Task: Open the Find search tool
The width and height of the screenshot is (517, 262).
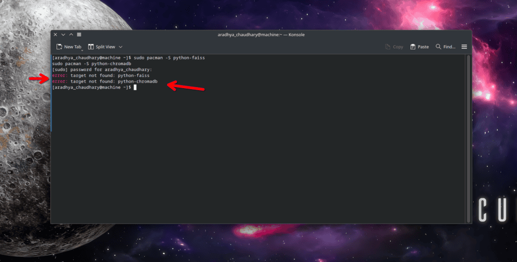Action: [x=445, y=47]
